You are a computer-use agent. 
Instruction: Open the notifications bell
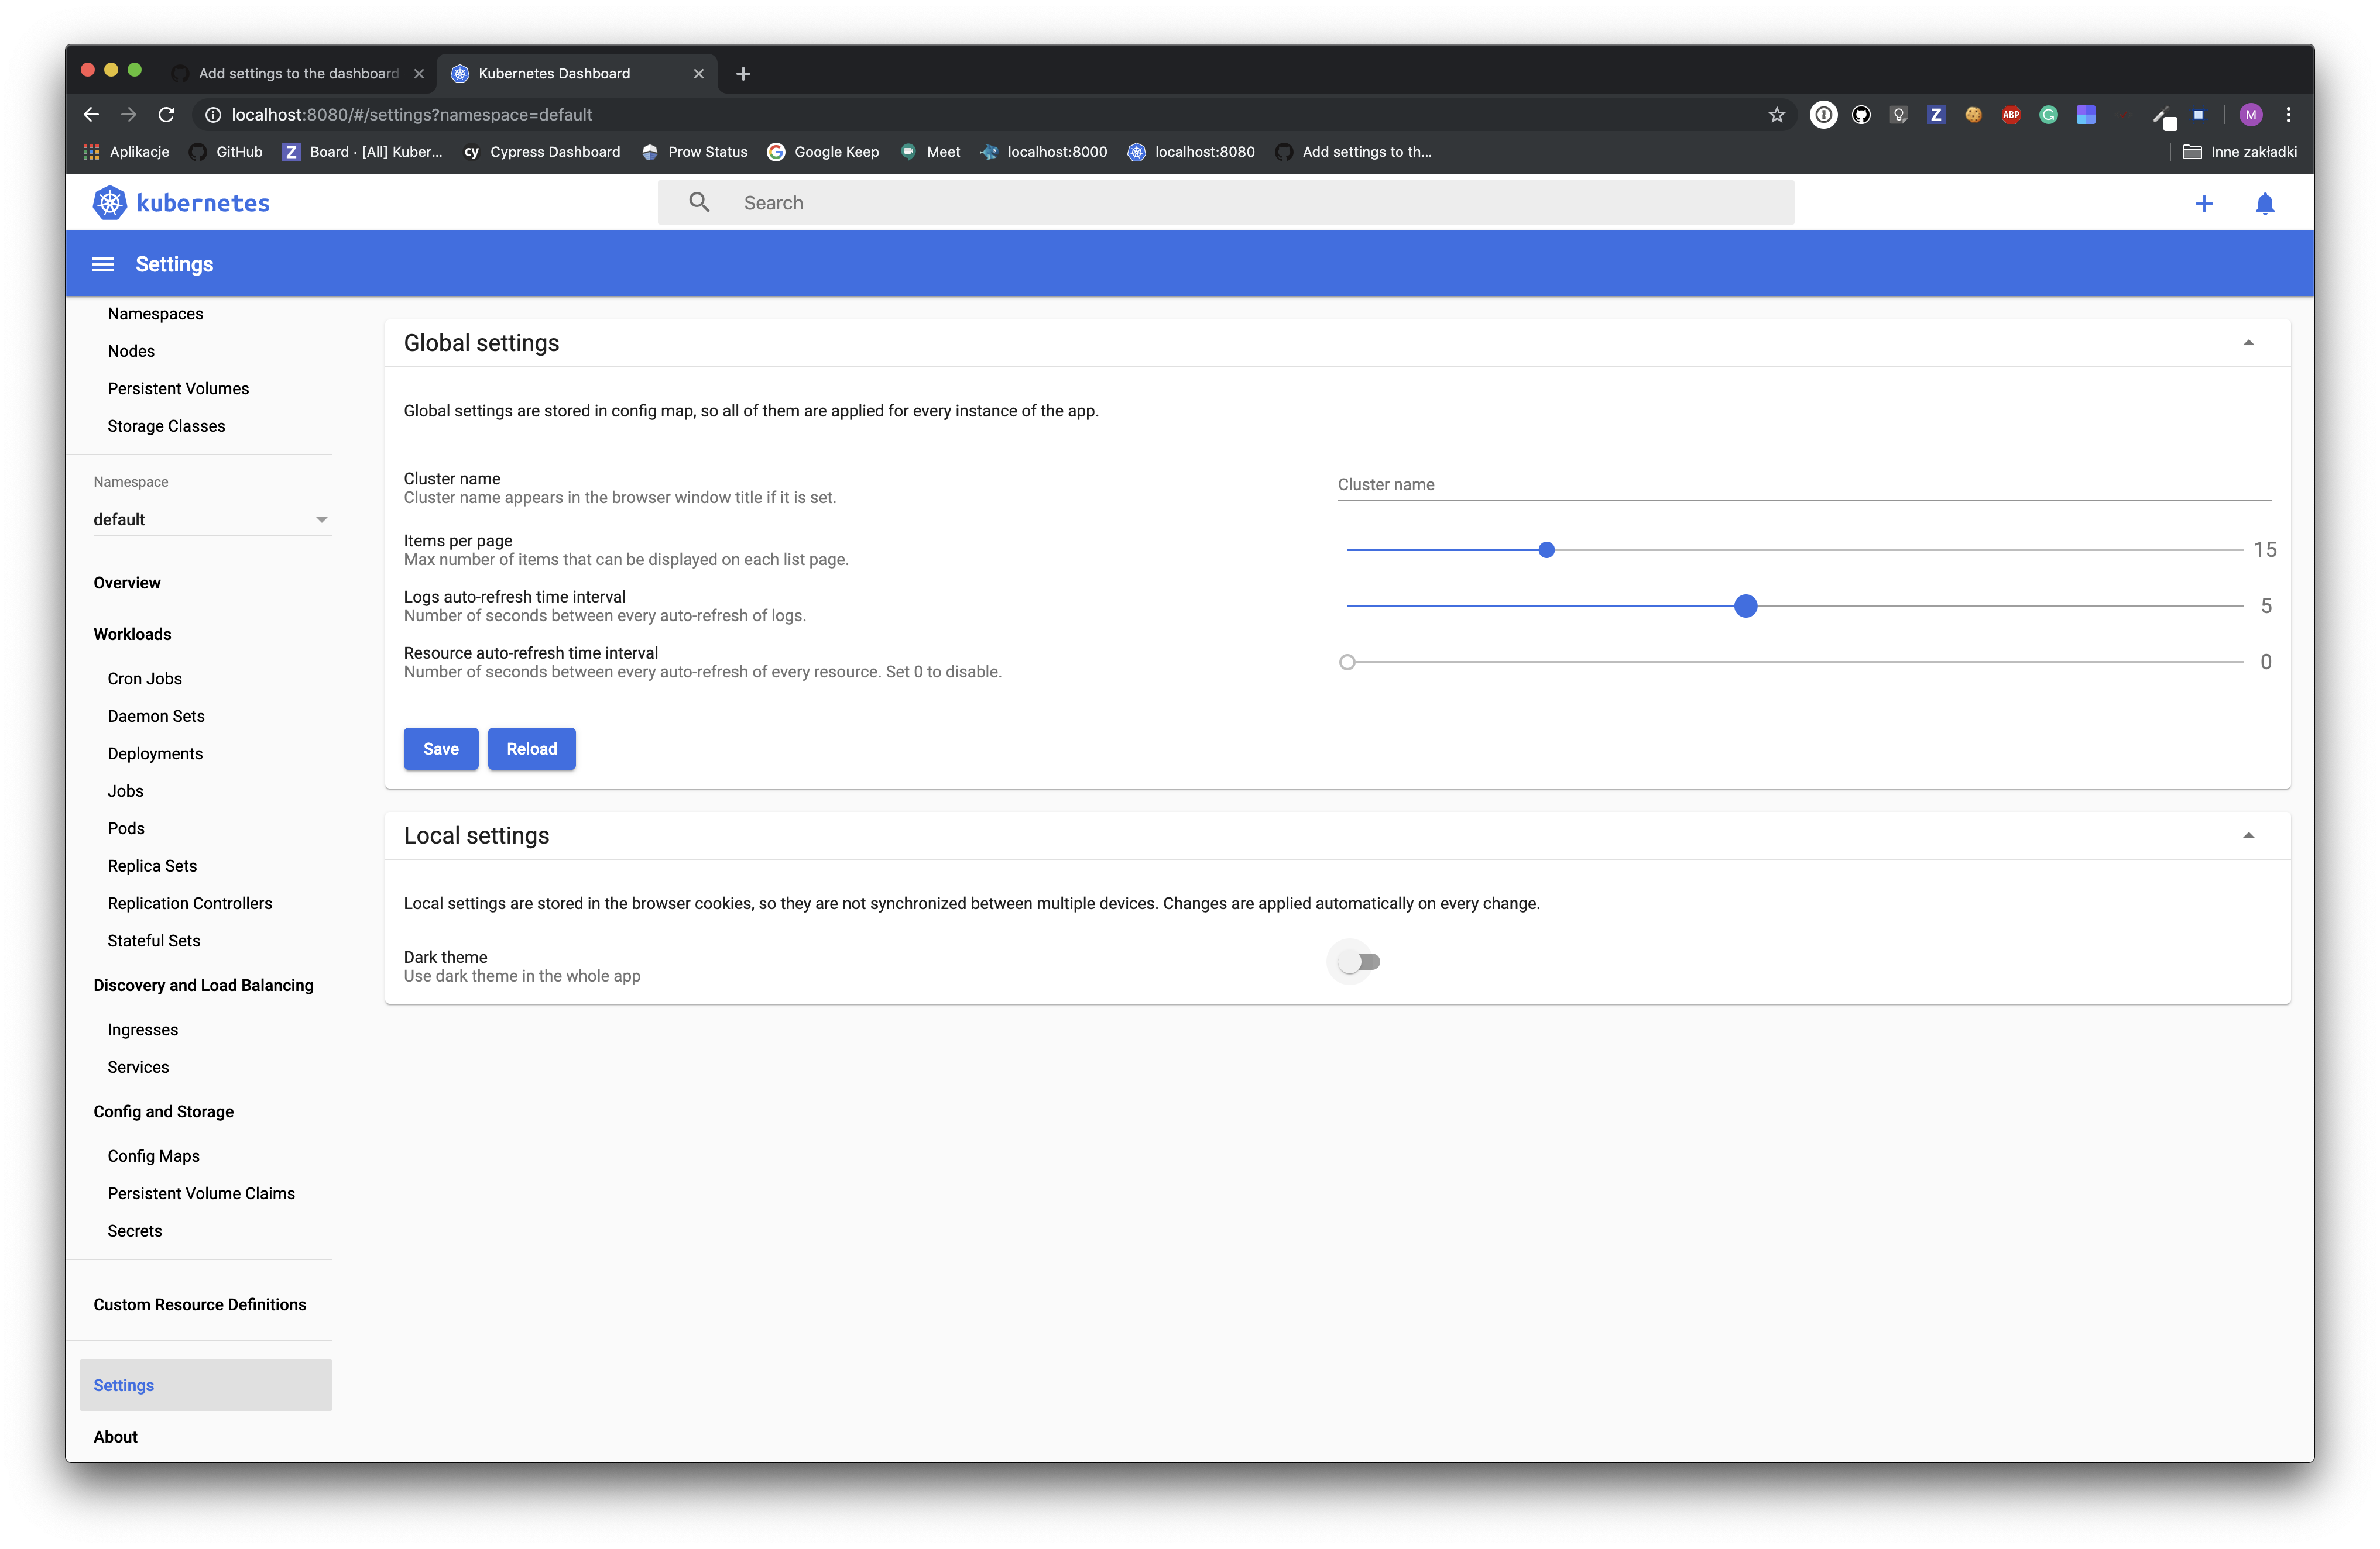(2265, 203)
